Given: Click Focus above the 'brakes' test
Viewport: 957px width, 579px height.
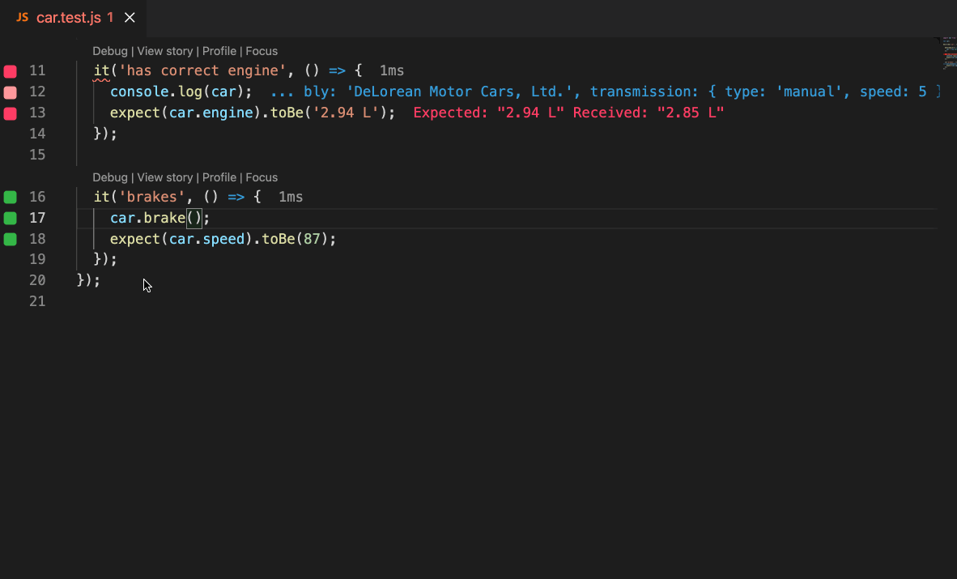Looking at the screenshot, I should [x=262, y=177].
